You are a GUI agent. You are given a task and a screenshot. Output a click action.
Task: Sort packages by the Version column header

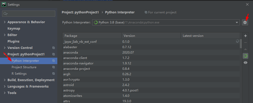(151, 36)
